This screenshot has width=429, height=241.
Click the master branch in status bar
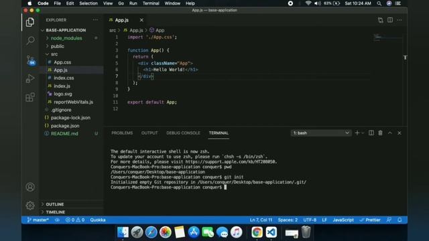(x=38, y=220)
